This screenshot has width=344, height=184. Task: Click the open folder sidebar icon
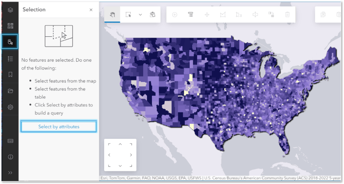click(10, 91)
